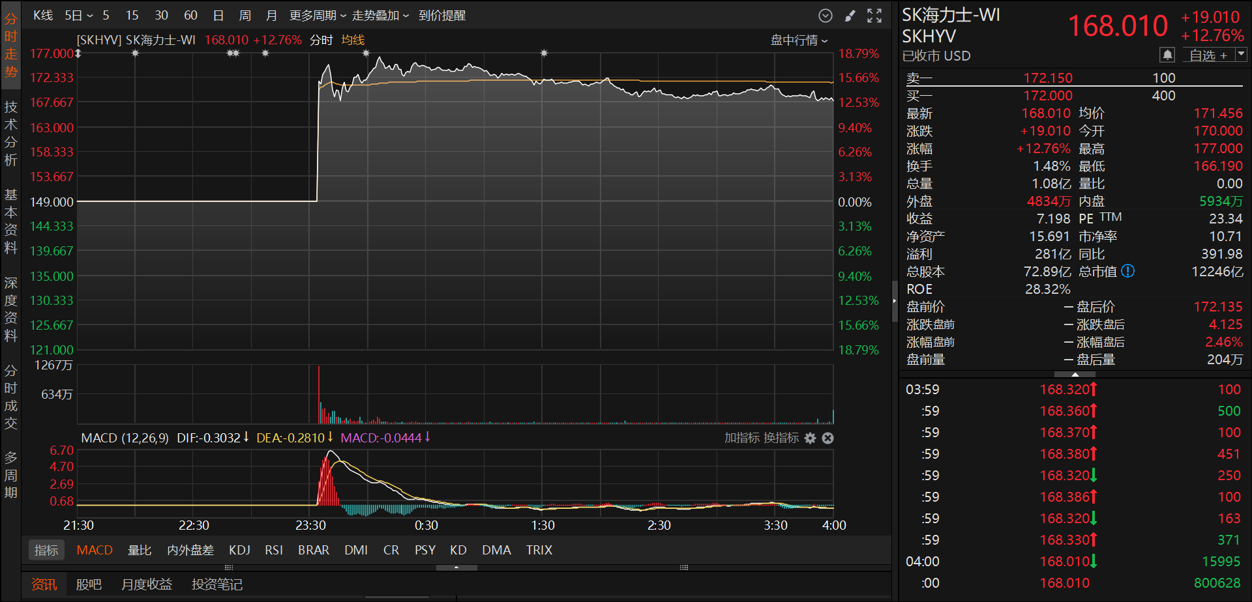Expand the 更多周期 dropdown
The width and height of the screenshot is (1252, 602).
tap(318, 16)
